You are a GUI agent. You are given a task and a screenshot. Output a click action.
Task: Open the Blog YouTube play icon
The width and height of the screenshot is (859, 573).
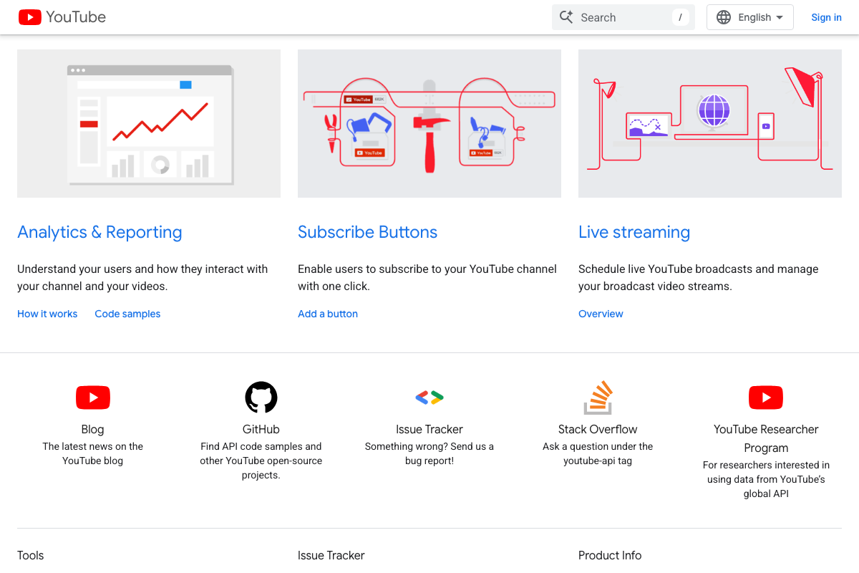point(93,398)
